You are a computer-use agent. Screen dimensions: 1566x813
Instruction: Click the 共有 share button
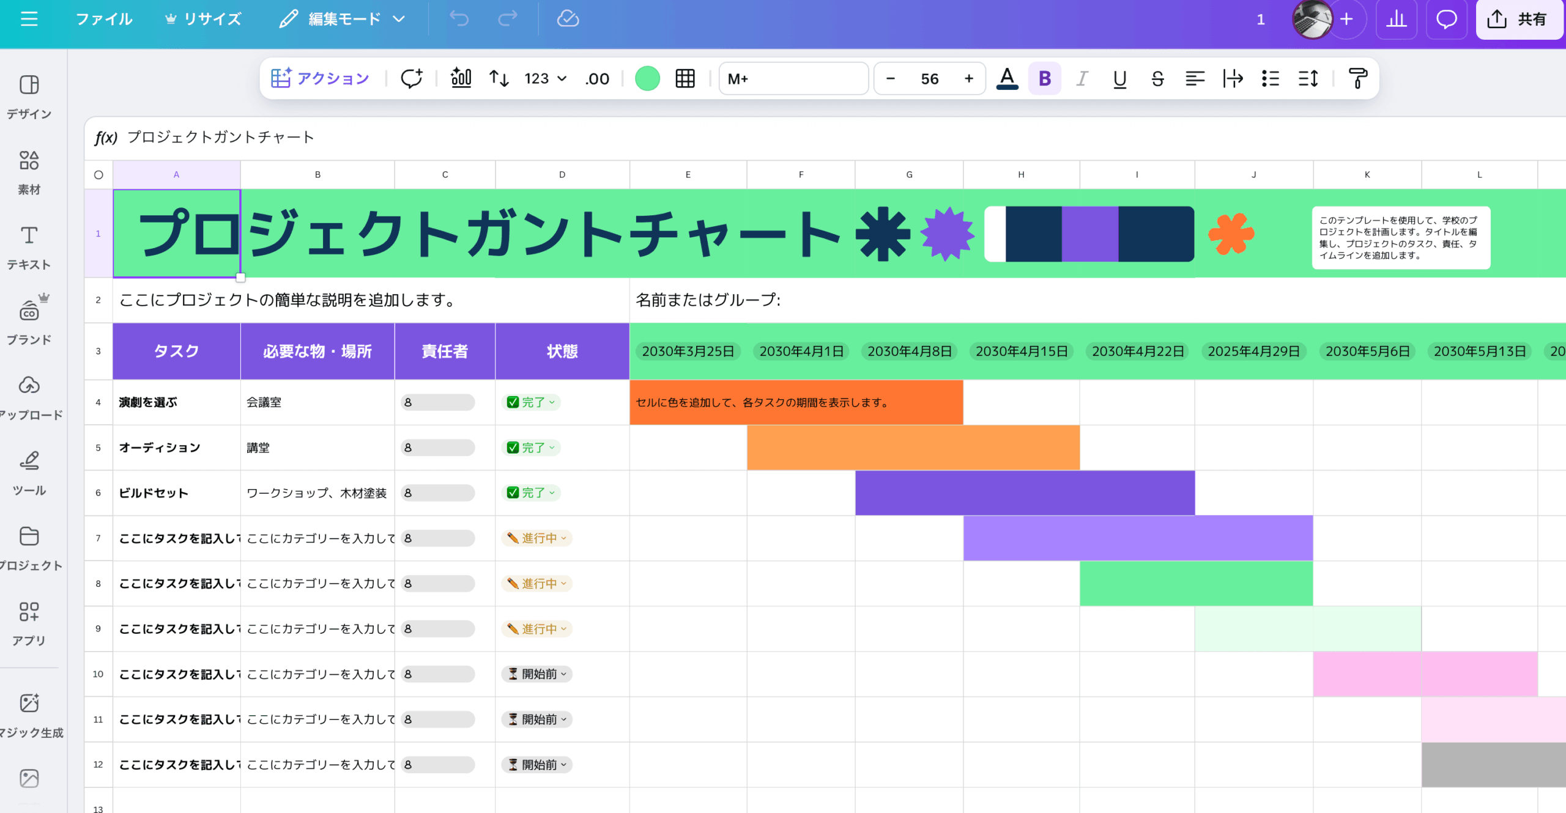point(1517,19)
